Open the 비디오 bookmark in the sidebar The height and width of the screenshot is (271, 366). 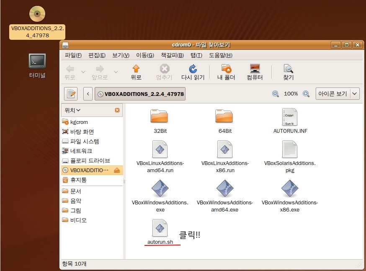coord(92,220)
